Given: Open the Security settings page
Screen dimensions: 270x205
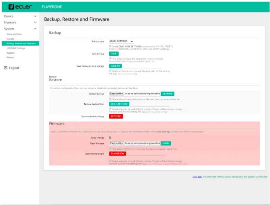Looking at the screenshot, I should 10,39.
